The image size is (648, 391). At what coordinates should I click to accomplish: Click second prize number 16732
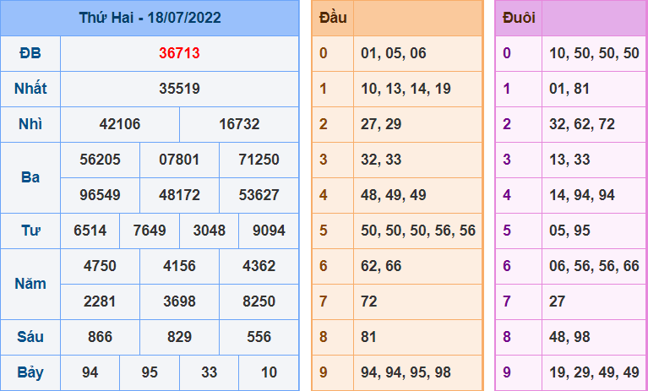(x=239, y=124)
